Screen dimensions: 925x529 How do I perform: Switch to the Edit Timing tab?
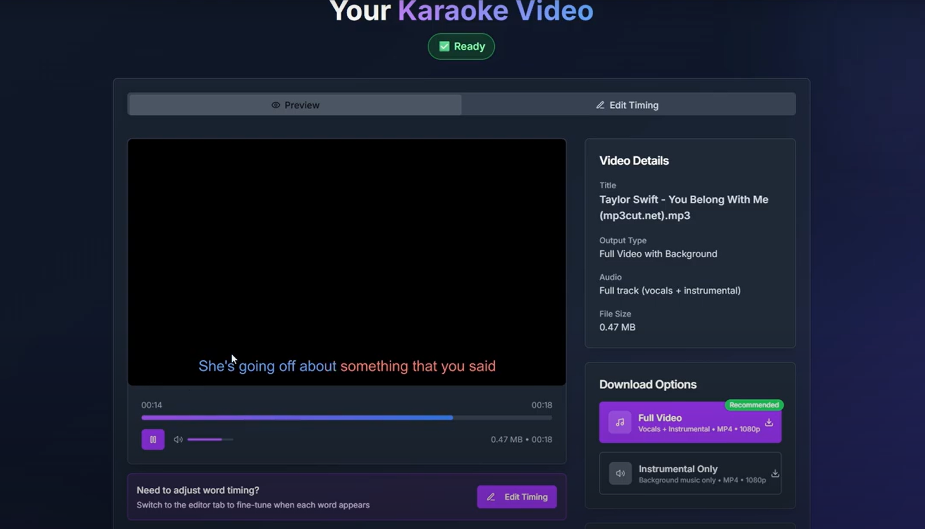point(628,104)
